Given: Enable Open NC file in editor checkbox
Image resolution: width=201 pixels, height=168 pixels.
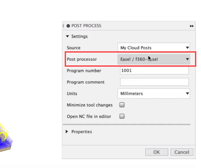Looking at the screenshot, I should pos(122,116).
